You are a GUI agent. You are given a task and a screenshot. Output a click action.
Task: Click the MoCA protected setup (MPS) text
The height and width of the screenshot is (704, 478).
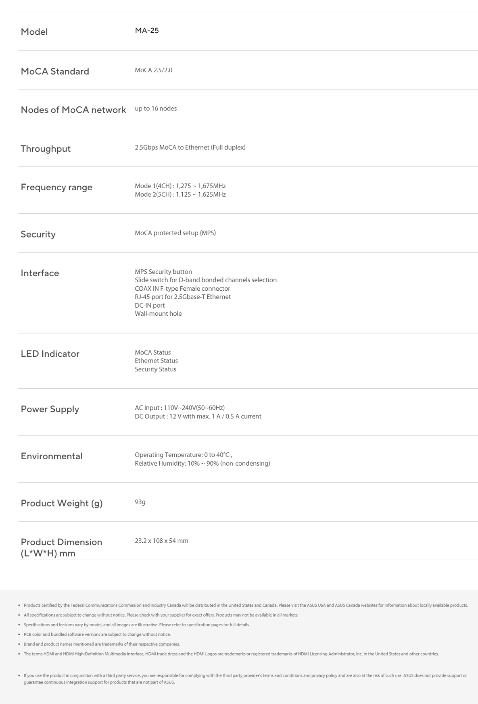pos(175,233)
